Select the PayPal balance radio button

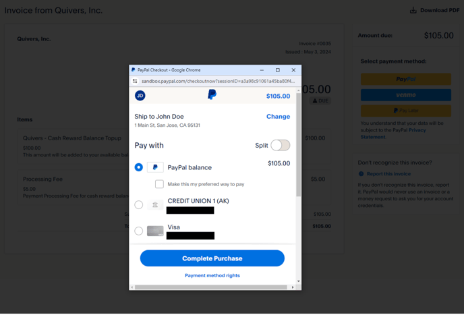[138, 167]
